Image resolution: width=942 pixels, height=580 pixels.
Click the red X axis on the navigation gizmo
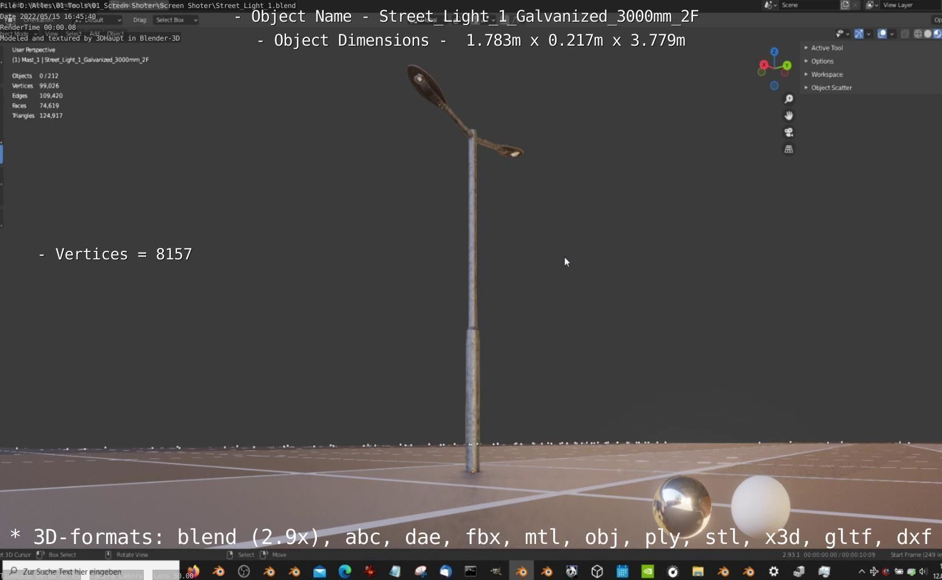coord(764,65)
